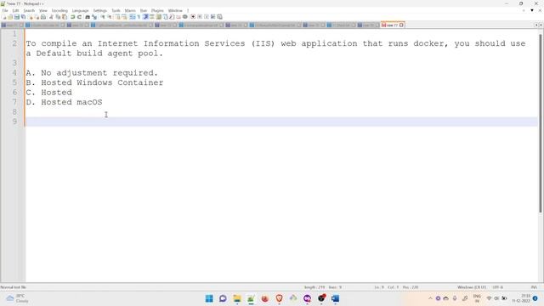Open ENG IN language switcher
The width and height of the screenshot is (544, 306).
477,298
